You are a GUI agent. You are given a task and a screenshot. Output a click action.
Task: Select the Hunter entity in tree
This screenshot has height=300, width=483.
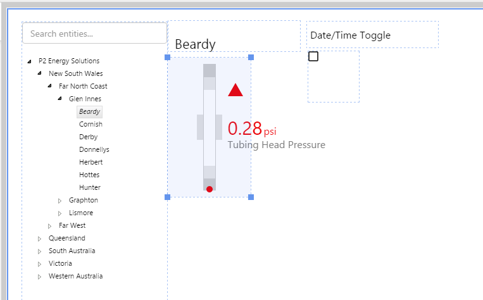[90, 187]
